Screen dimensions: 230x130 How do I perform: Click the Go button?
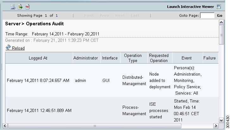(220, 15)
